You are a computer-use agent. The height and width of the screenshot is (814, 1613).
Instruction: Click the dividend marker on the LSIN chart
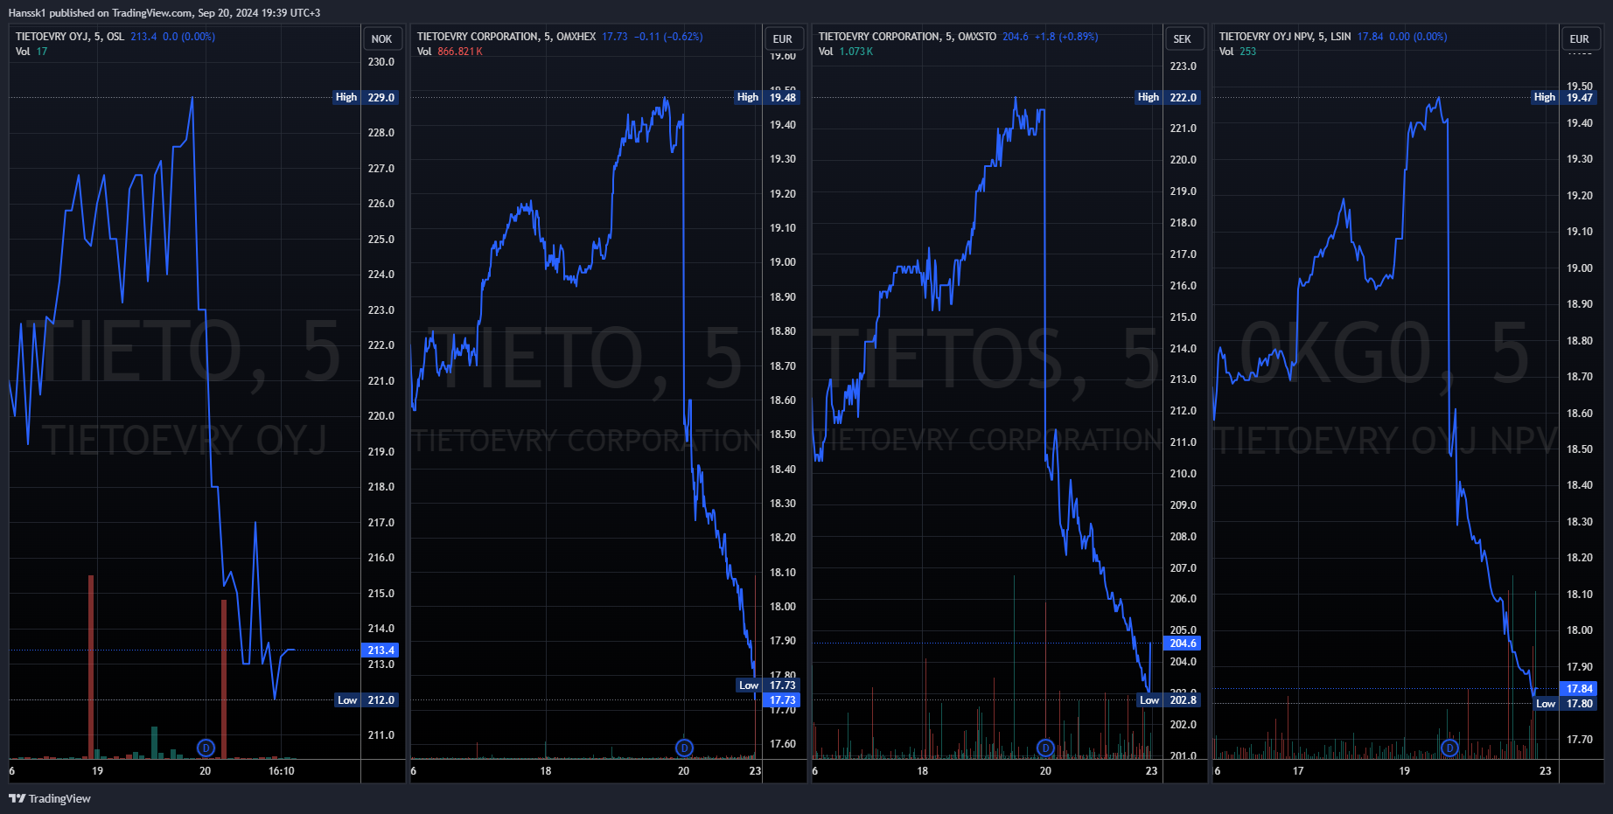[x=1449, y=748]
